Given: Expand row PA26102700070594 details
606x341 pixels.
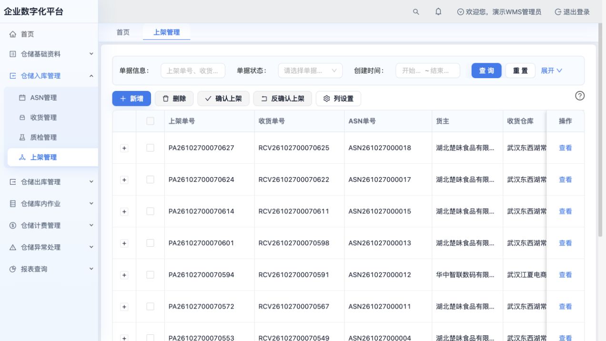Looking at the screenshot, I should [124, 275].
